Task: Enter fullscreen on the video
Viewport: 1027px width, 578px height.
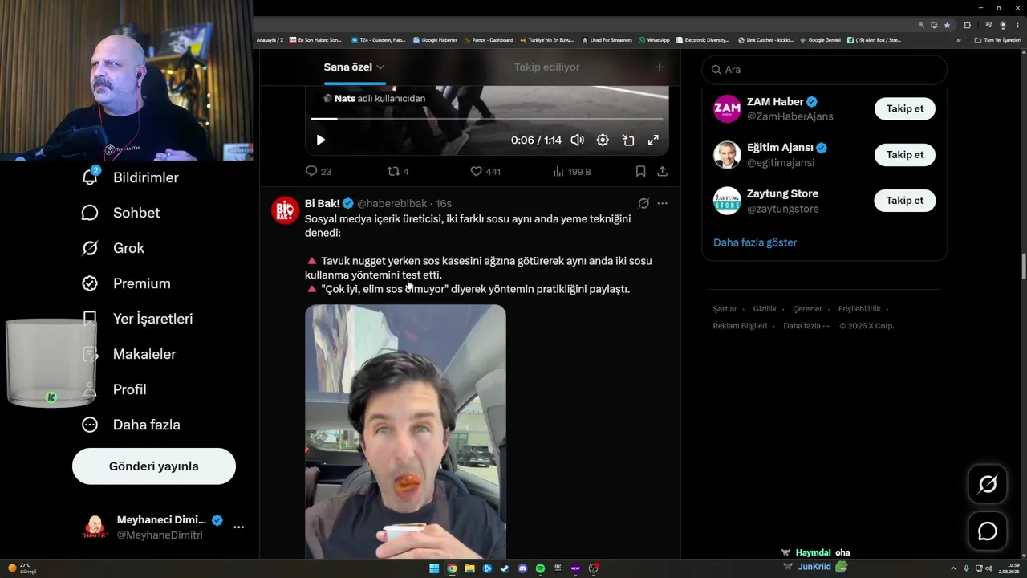Action: click(653, 140)
